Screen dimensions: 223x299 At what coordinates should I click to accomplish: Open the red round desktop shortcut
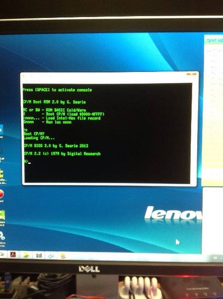1,194
